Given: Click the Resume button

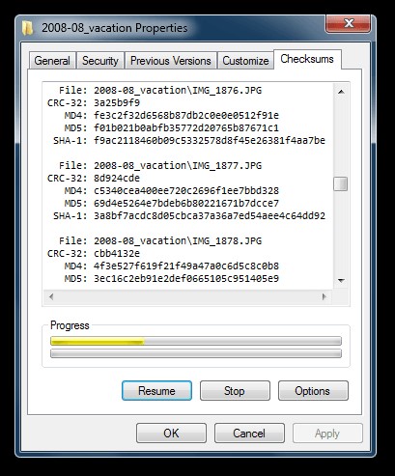Looking at the screenshot, I should 156,391.
